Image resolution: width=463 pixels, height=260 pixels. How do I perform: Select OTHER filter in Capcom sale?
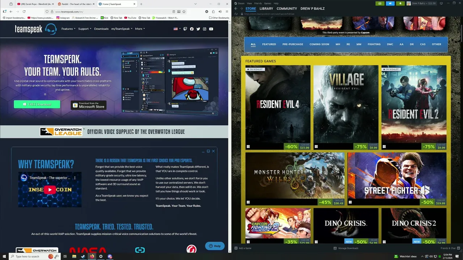pyautogui.click(x=437, y=44)
